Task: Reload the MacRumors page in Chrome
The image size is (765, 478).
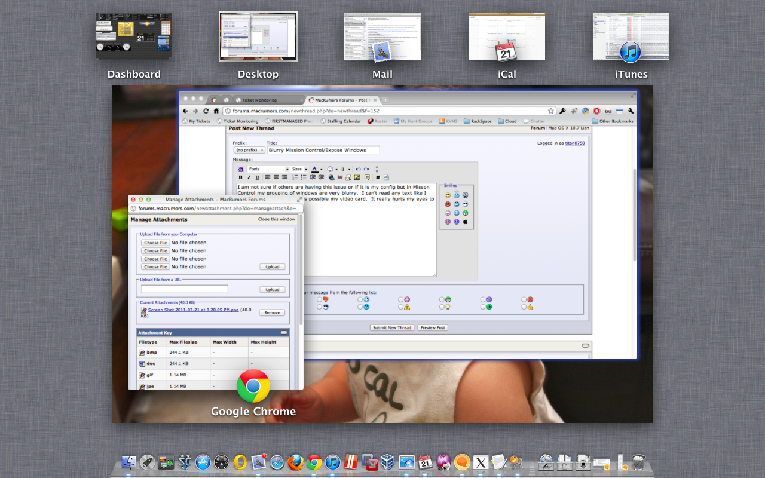Action: pos(206,111)
